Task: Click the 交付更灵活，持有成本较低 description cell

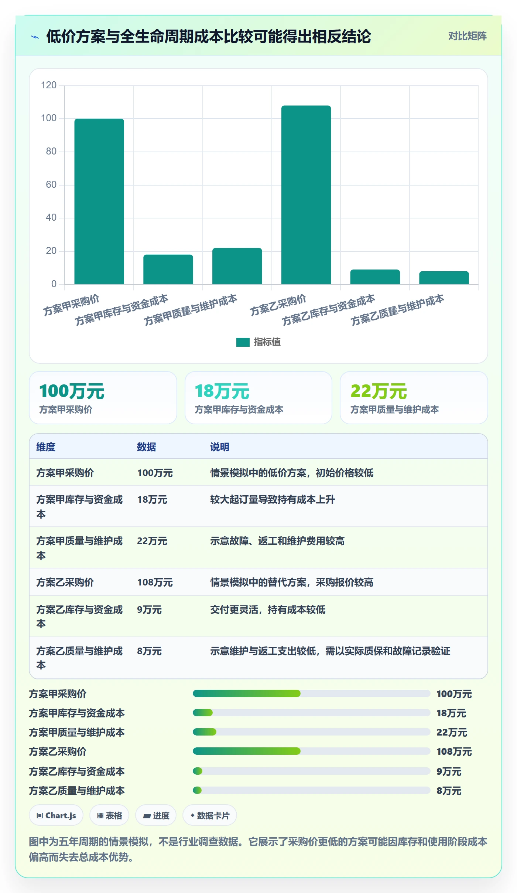Action: [268, 610]
